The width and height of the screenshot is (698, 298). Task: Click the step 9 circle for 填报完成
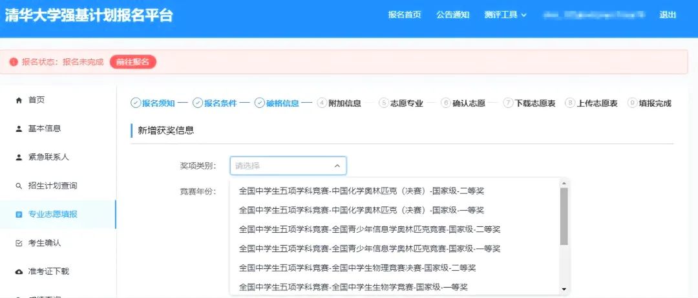pos(632,103)
